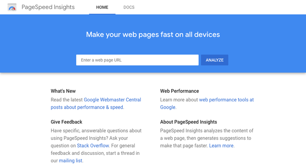Screen dimensions: 306x168
Task: Click the headline Make your web pages fast
Action: (153, 34)
